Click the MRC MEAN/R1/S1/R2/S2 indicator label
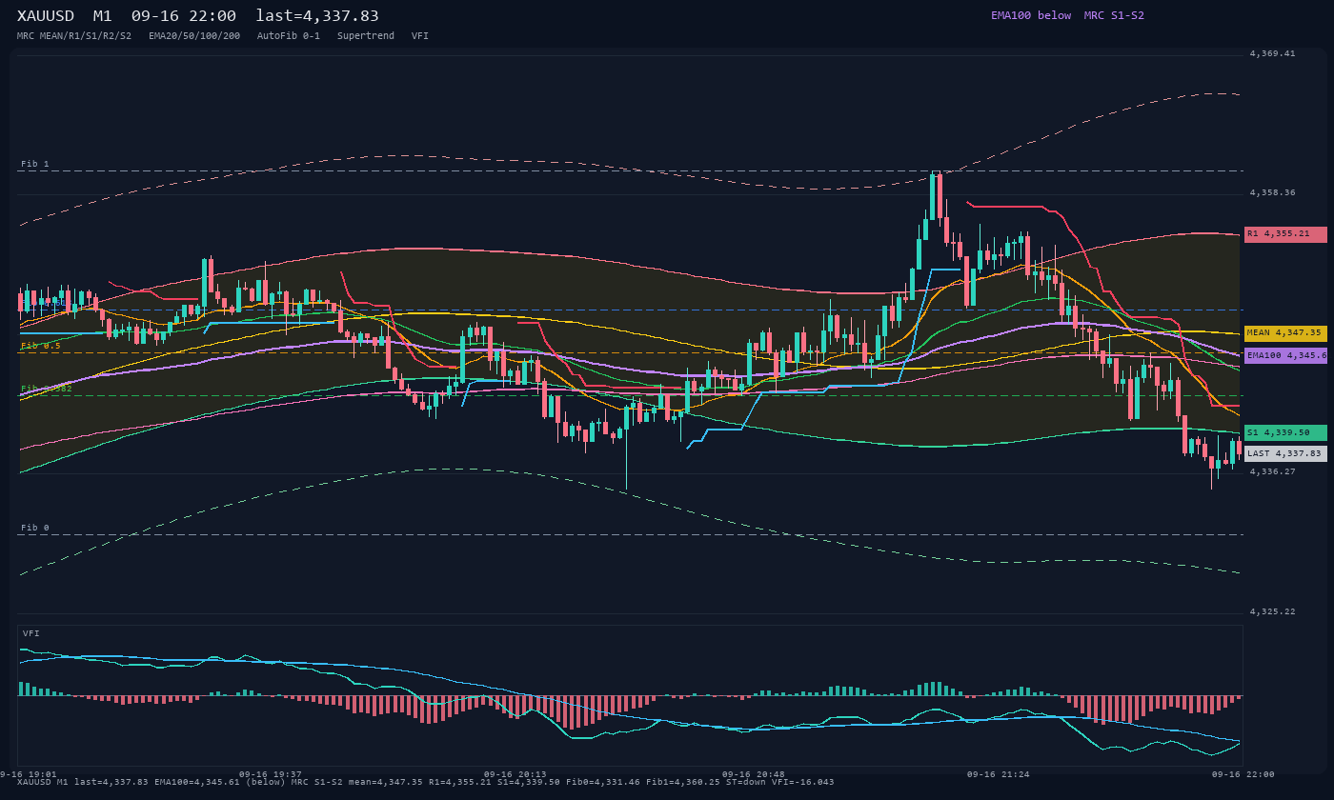Screen dimensions: 1334x800 pos(74,35)
